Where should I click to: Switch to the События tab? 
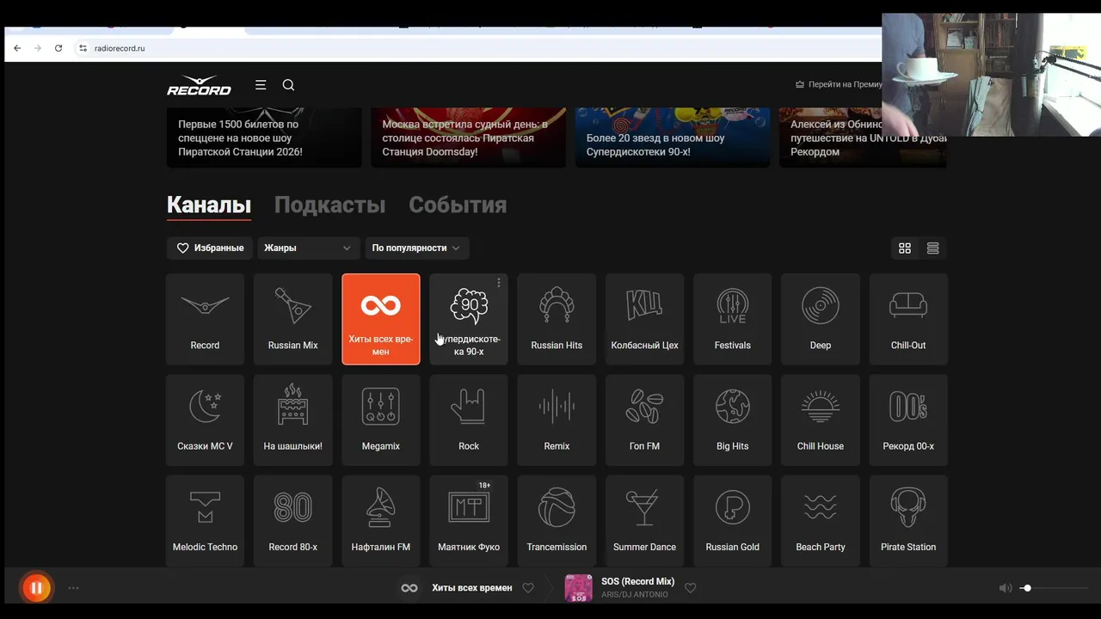coord(458,205)
